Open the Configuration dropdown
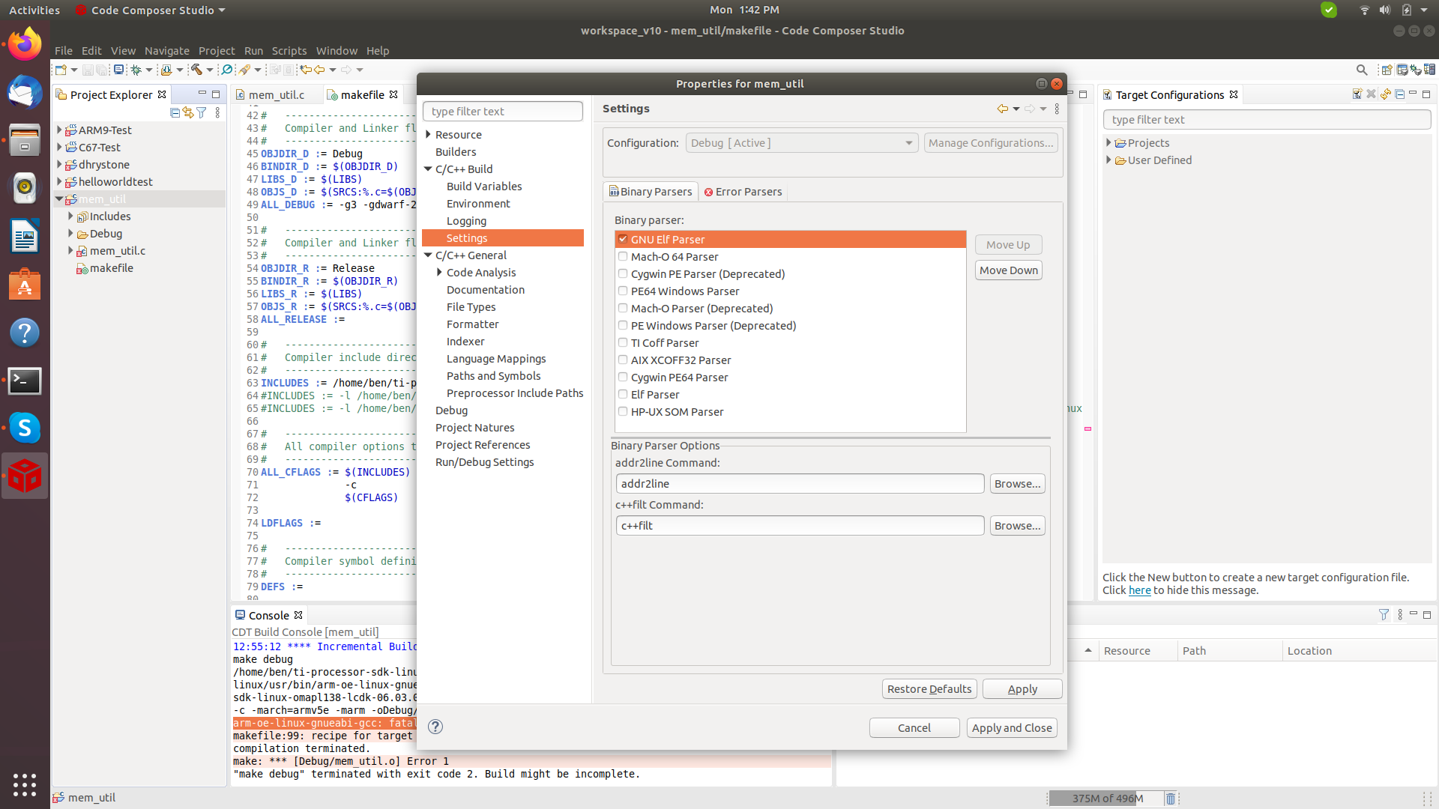This screenshot has height=809, width=1439. 802,143
